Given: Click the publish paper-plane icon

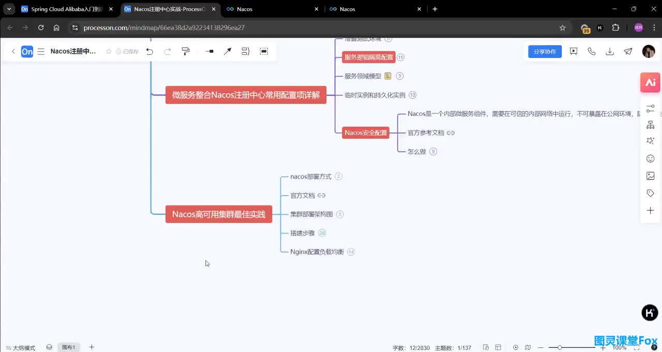Looking at the screenshot, I should tap(628, 51).
